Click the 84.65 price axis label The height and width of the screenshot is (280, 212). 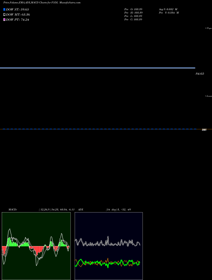[200, 73]
